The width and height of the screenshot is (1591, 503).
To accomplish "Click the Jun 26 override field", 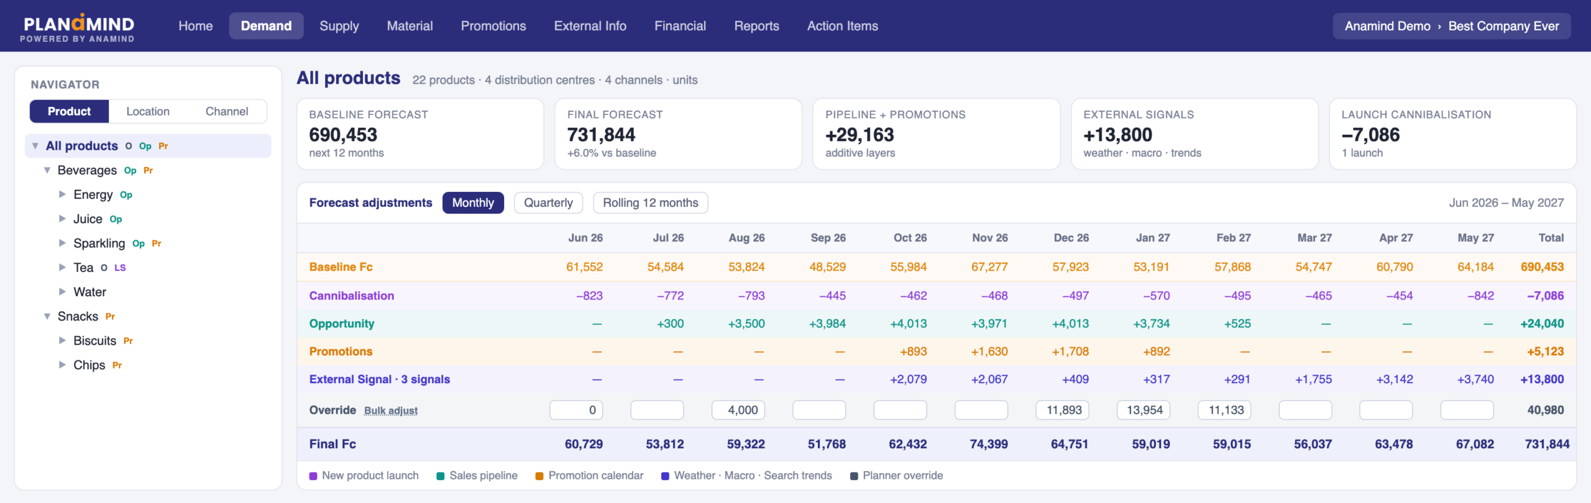I will point(576,410).
